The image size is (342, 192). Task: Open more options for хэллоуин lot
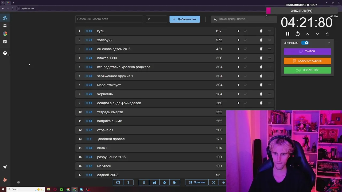(x=269, y=40)
